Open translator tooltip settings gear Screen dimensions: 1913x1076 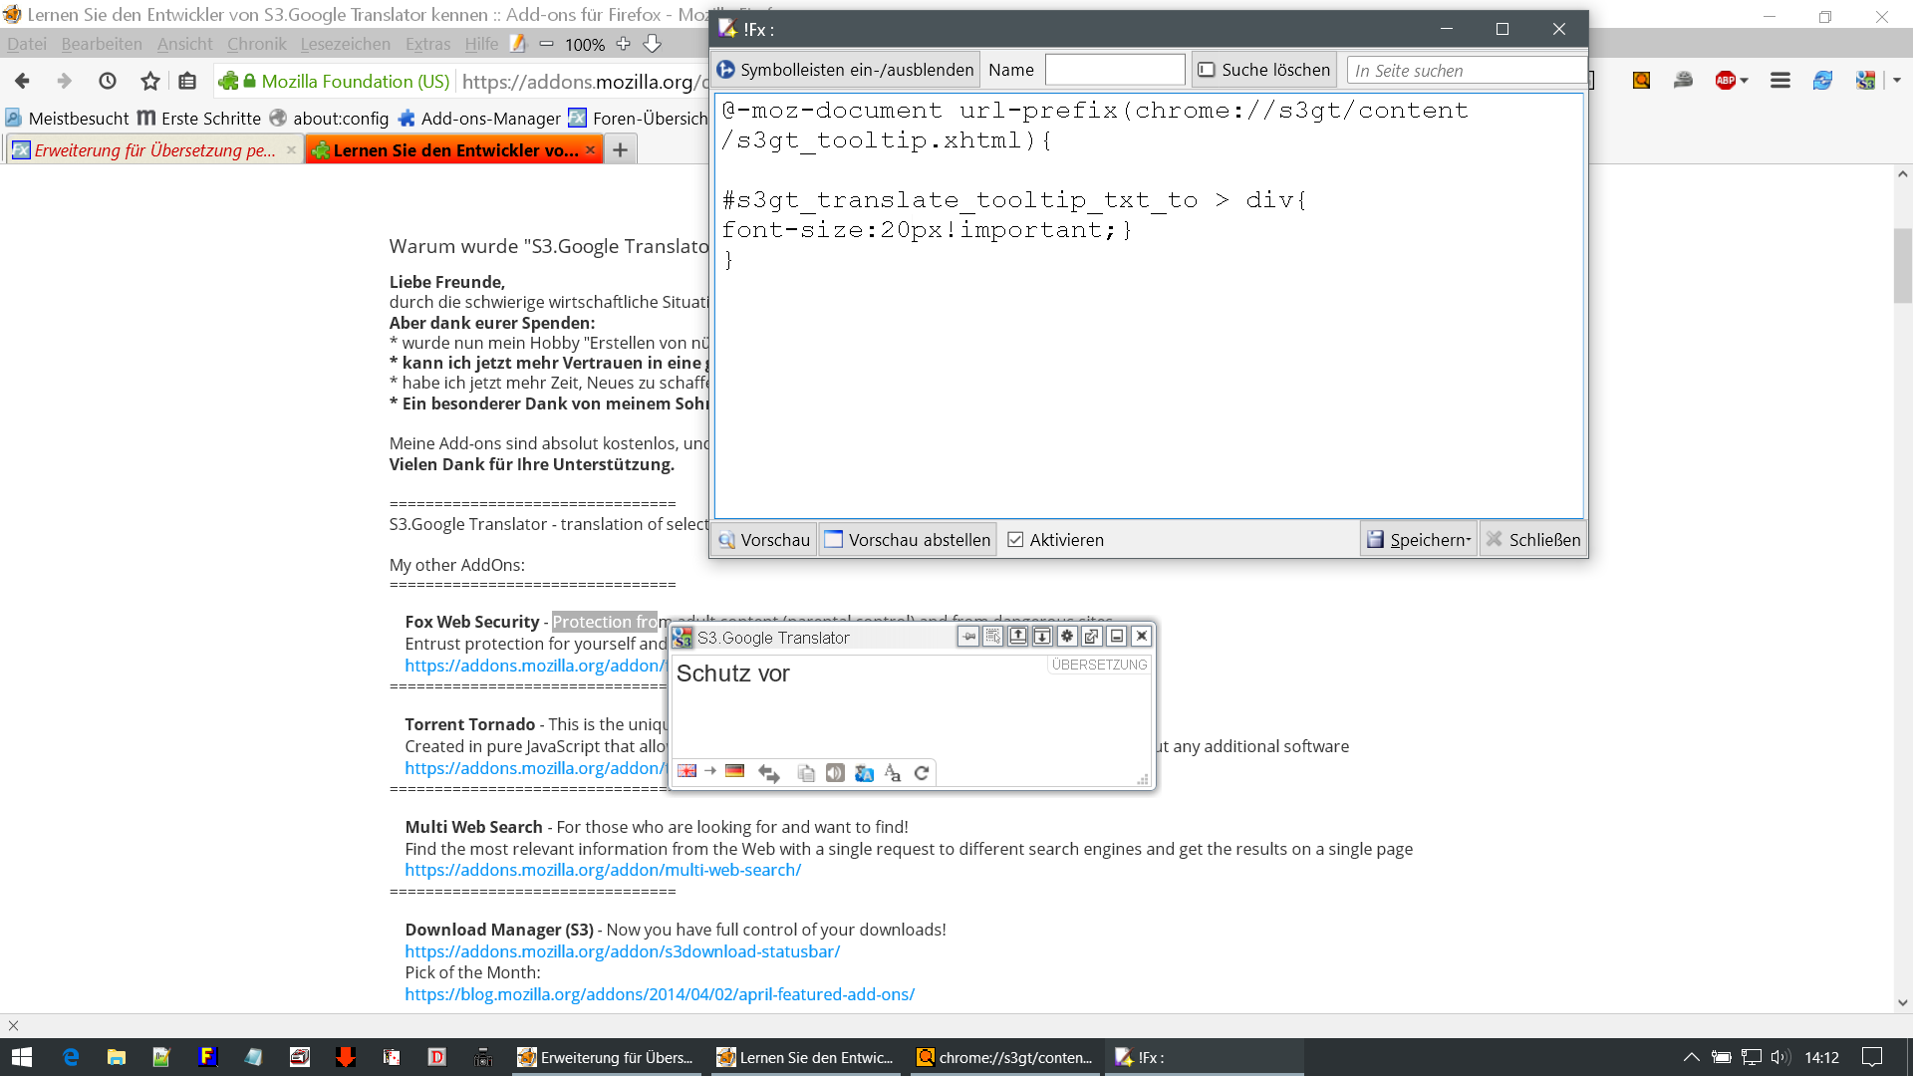click(x=1067, y=637)
